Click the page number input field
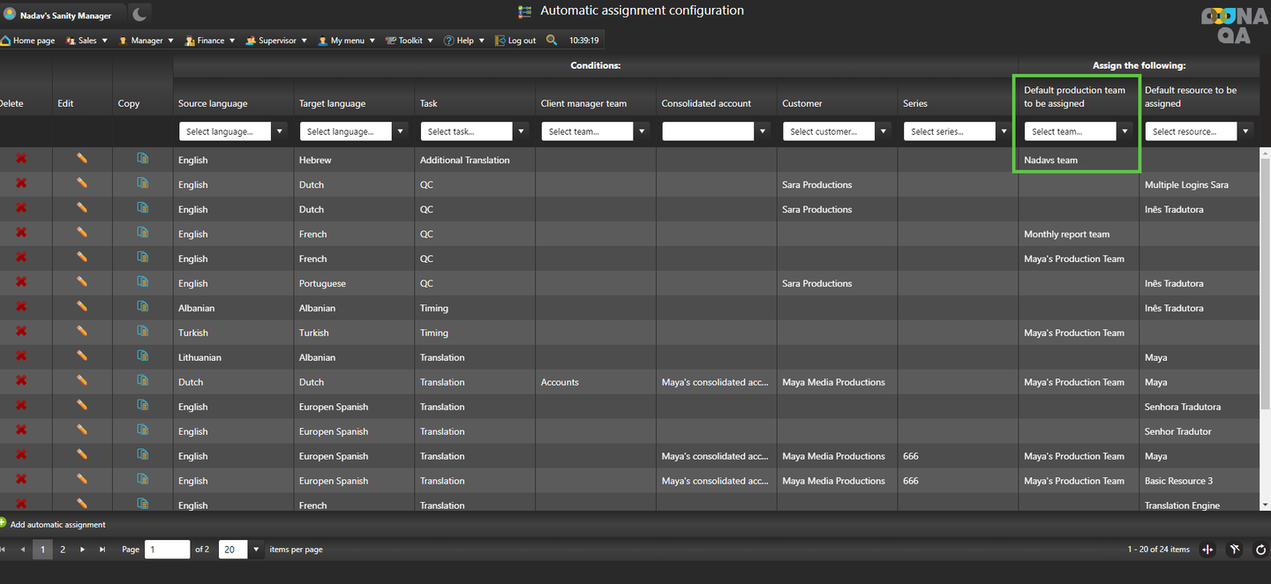Viewport: 1271px width, 584px height. pyautogui.click(x=168, y=550)
